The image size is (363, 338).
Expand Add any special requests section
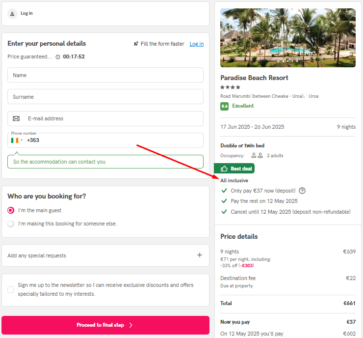tap(105, 255)
